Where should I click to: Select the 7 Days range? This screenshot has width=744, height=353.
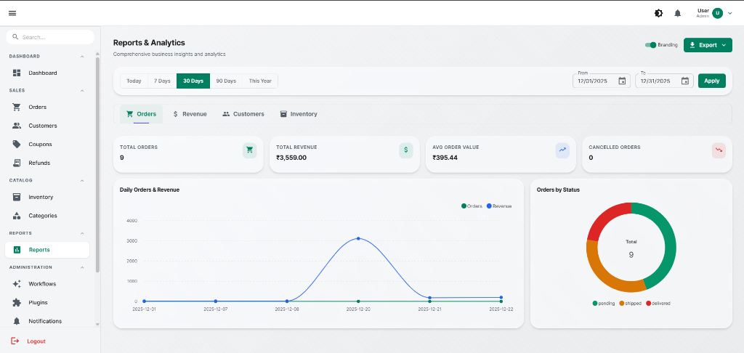tap(162, 81)
